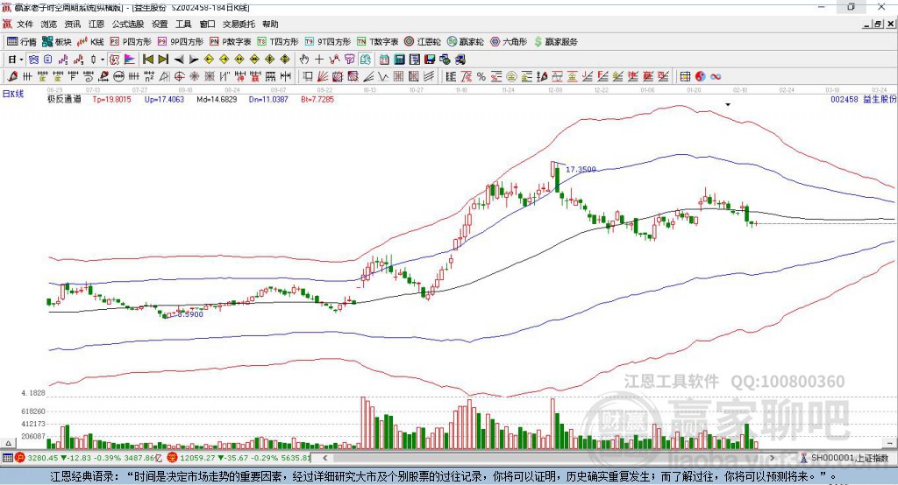Click the Tp=19.8015 indicator value
Image resolution: width=898 pixels, height=485 pixels.
(111, 99)
